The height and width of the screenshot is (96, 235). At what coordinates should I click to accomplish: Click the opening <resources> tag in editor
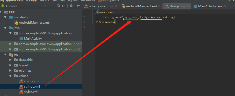point(106,12)
